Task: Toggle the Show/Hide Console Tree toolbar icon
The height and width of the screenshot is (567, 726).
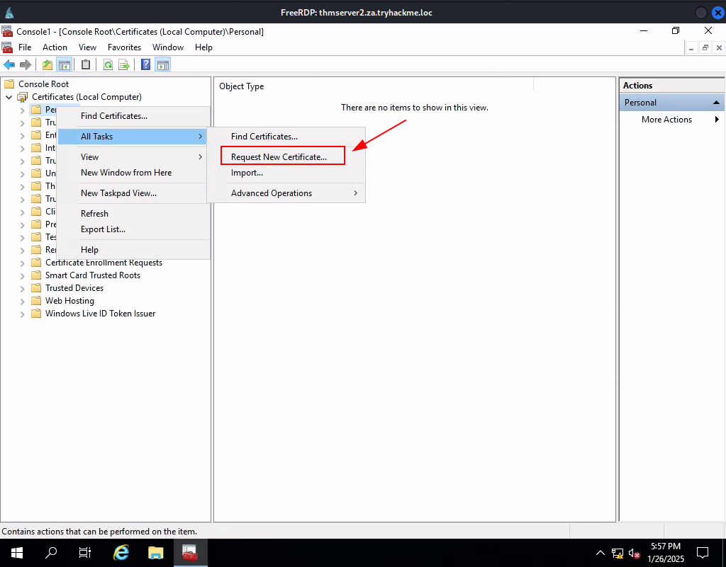Action: (65, 64)
